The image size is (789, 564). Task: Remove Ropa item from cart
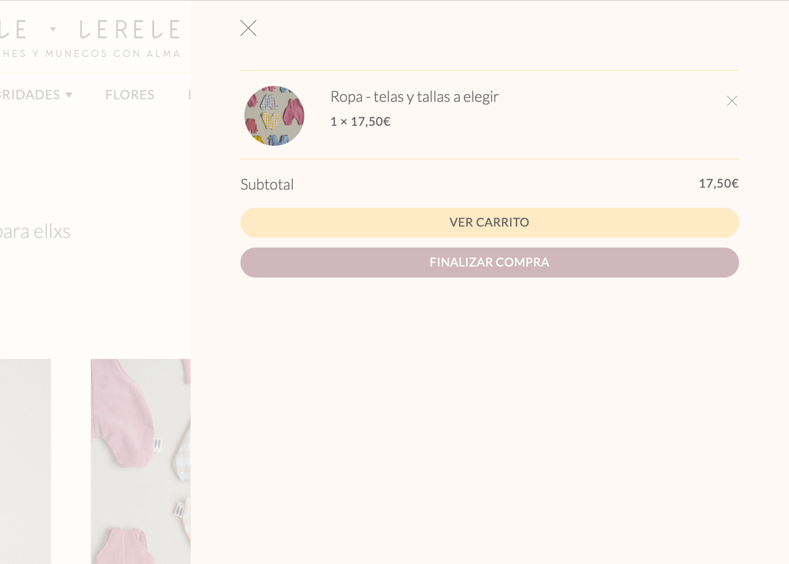pyautogui.click(x=732, y=101)
